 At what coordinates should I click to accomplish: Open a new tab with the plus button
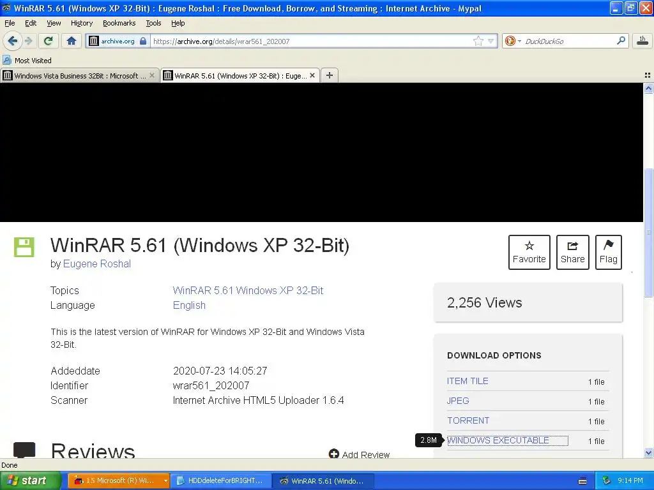click(330, 75)
